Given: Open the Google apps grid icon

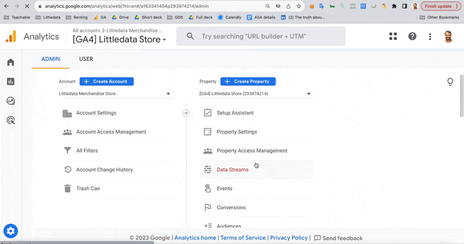Looking at the screenshot, I should (393, 36).
